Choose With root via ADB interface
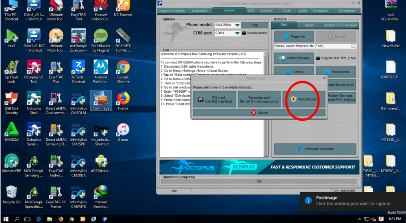The width and height of the screenshot is (406, 223). 215,99
